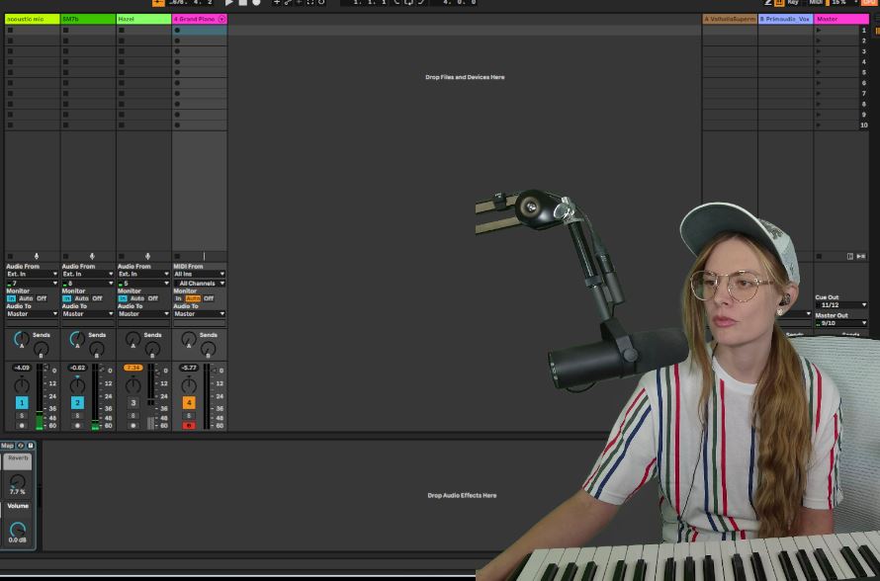The width and height of the screenshot is (880, 581).
Task: Toggle acoustic mic track activator 1
Action: coord(22,403)
